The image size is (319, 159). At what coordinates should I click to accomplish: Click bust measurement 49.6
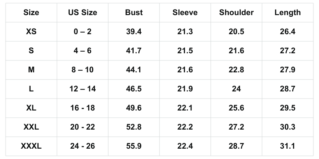tap(134, 108)
